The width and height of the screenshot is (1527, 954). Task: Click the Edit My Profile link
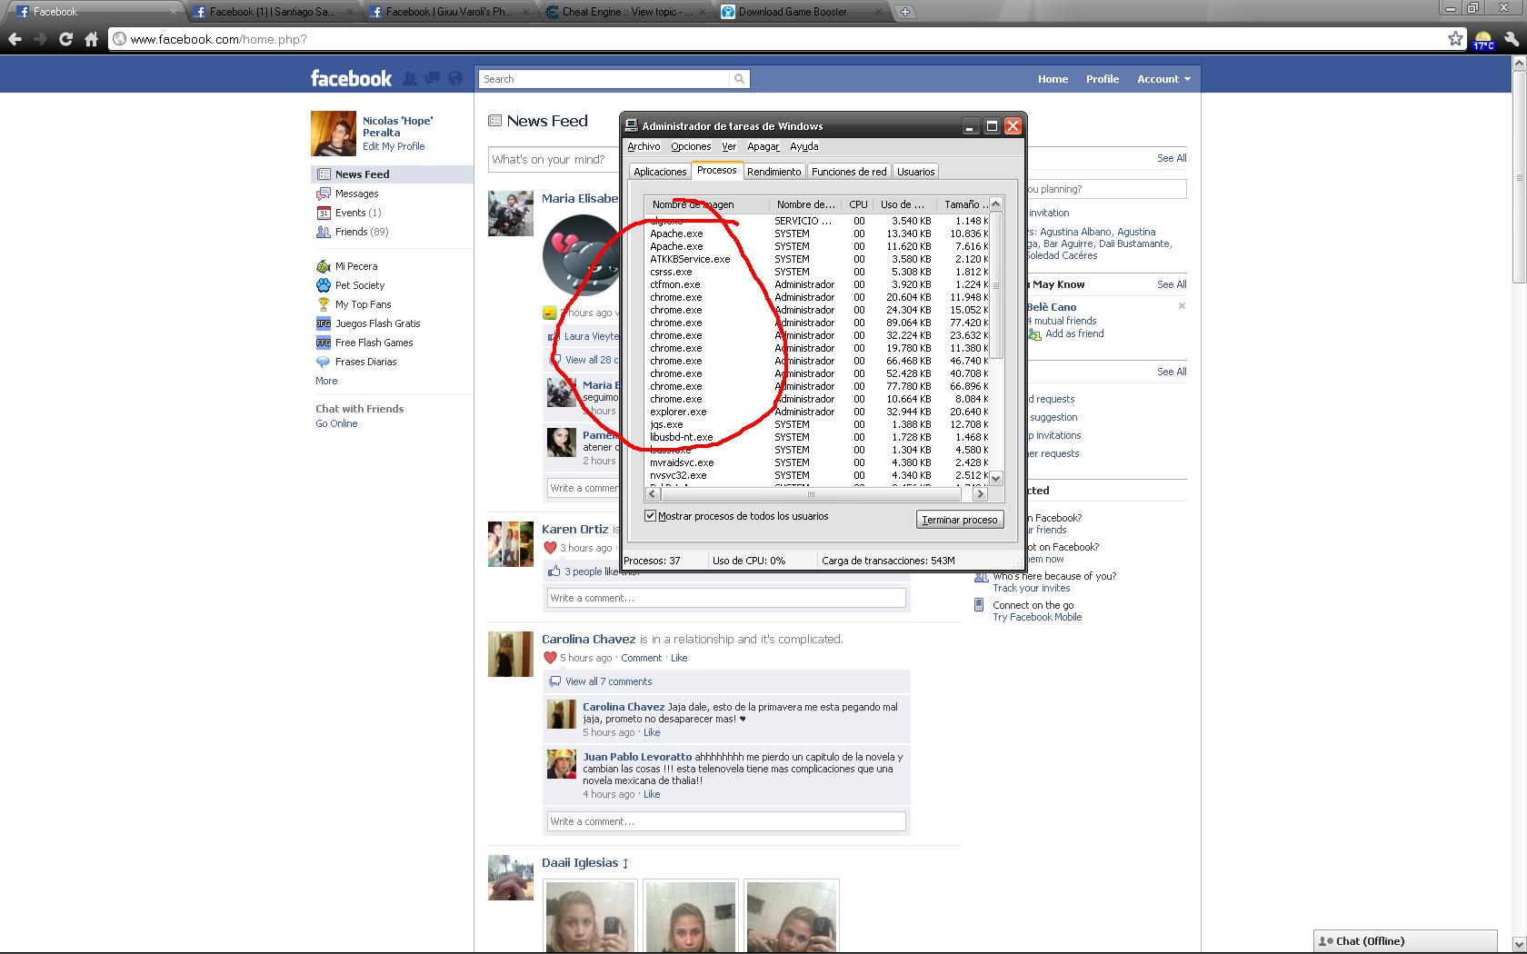pyautogui.click(x=394, y=146)
